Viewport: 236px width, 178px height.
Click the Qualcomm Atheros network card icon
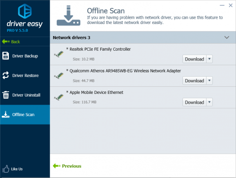pos(59,76)
